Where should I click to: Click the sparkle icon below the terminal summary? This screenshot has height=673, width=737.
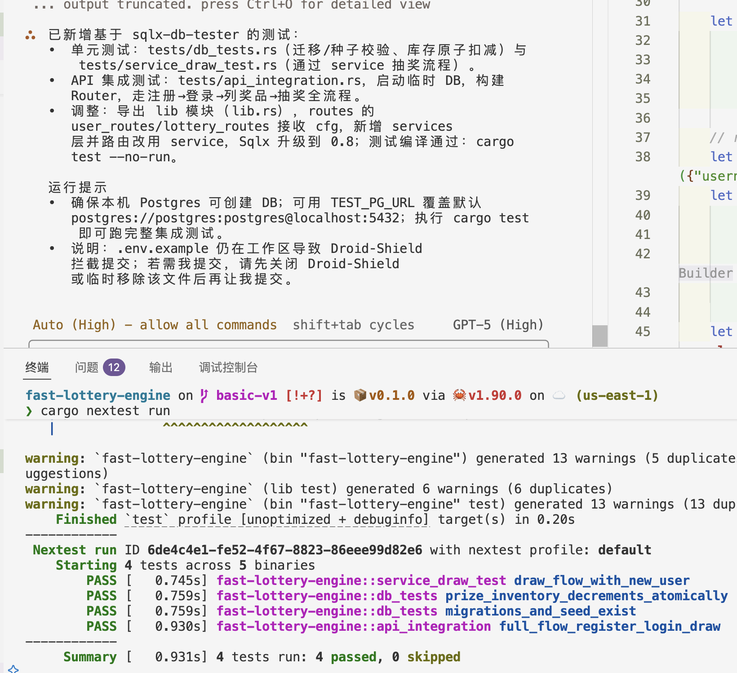tap(13, 669)
